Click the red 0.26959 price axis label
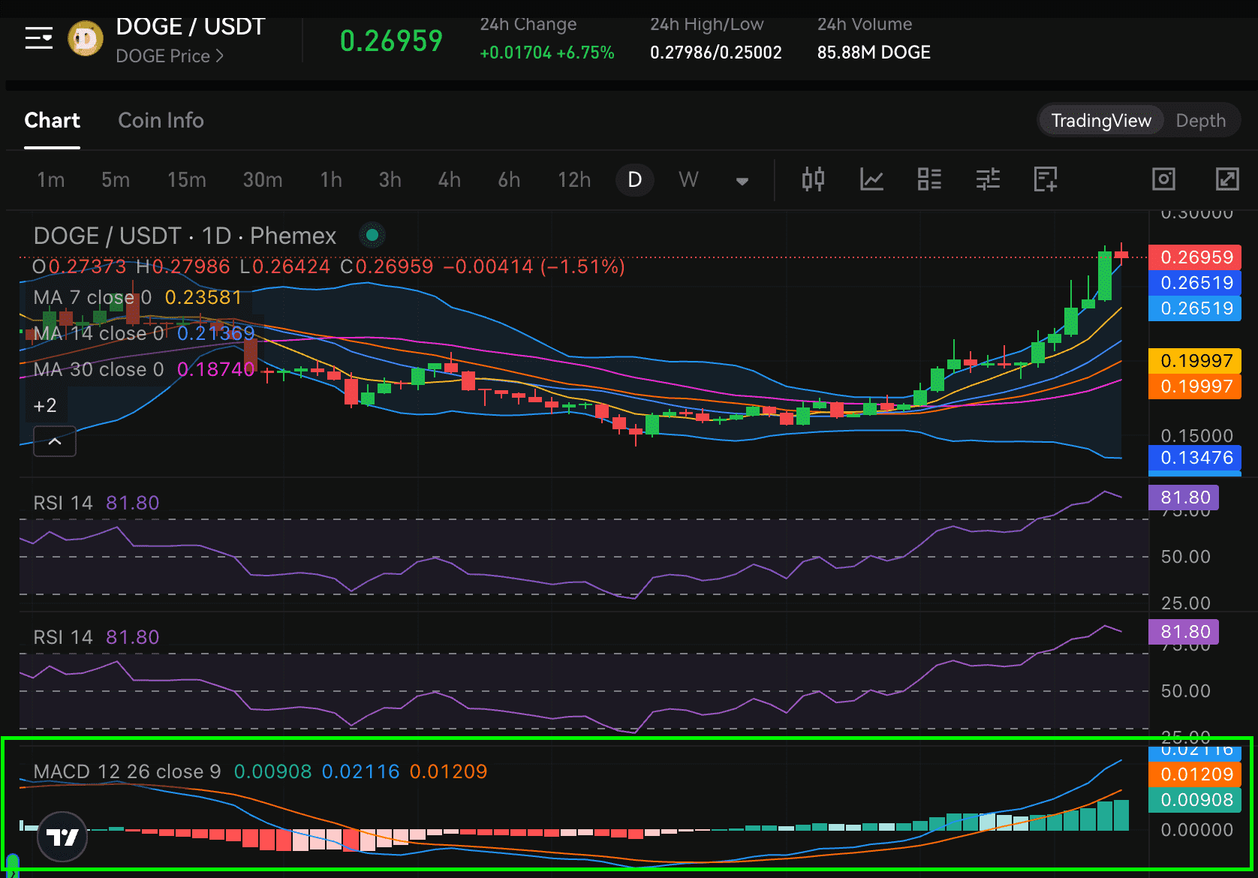 tap(1195, 257)
